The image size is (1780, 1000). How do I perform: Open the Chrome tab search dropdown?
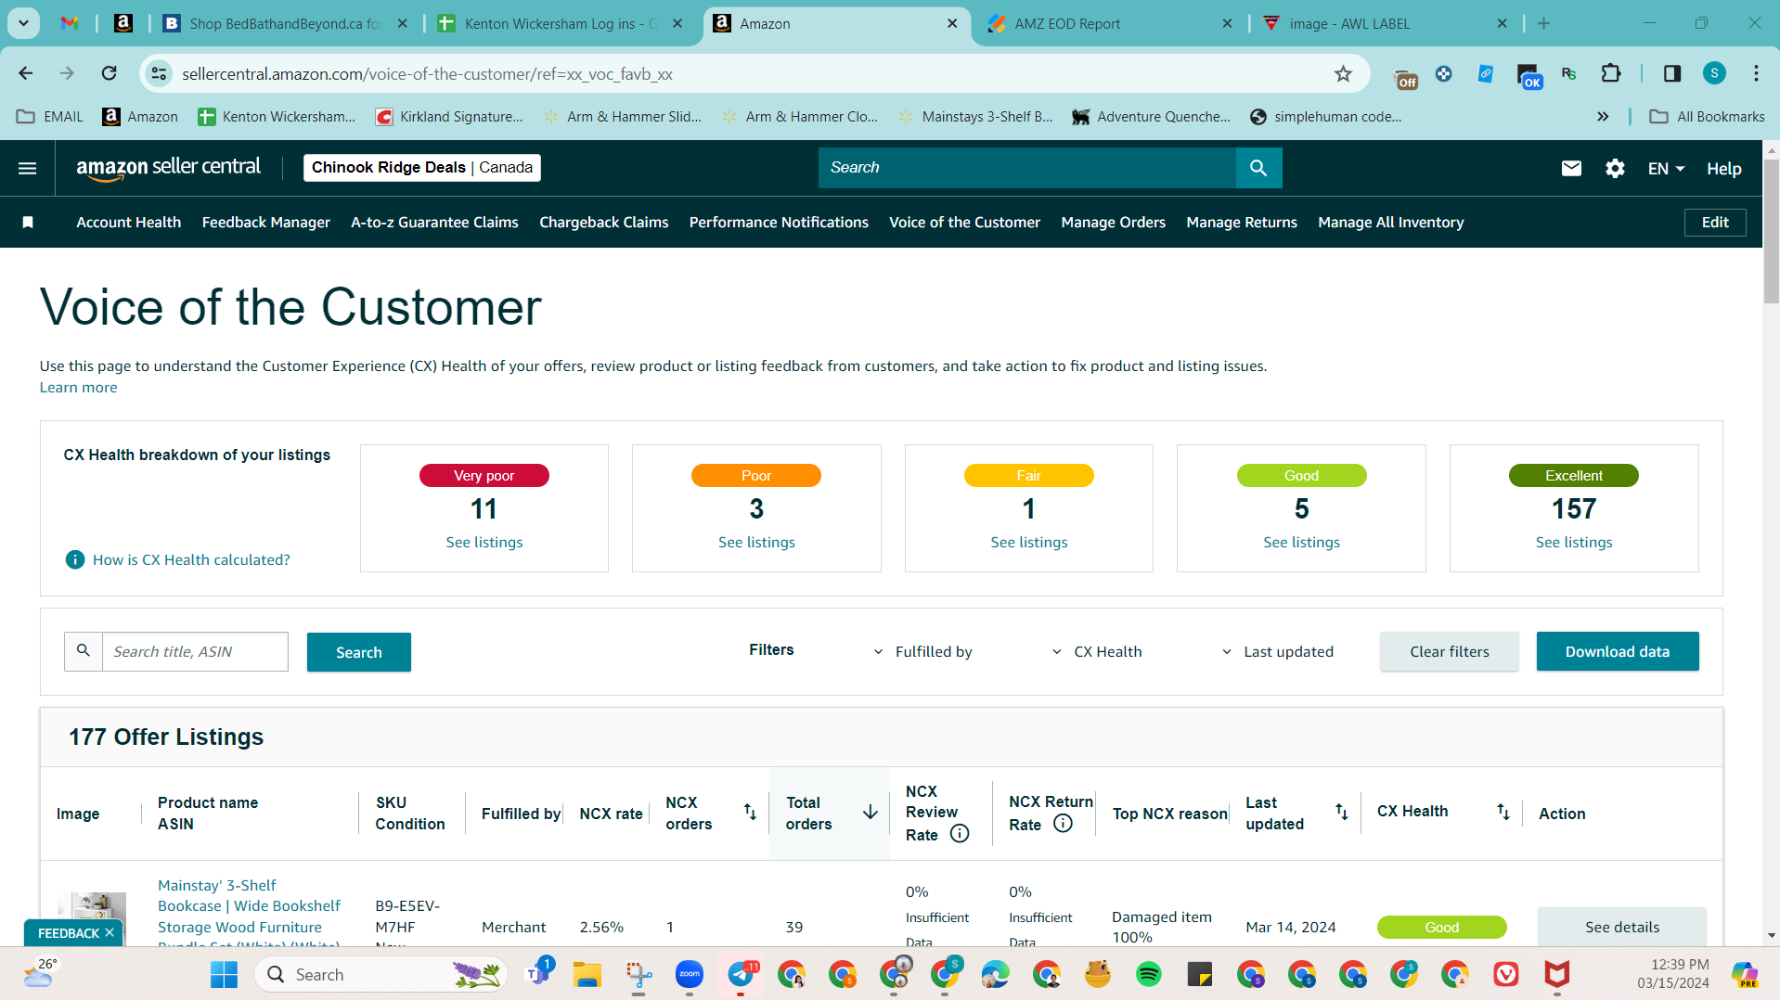(23, 24)
